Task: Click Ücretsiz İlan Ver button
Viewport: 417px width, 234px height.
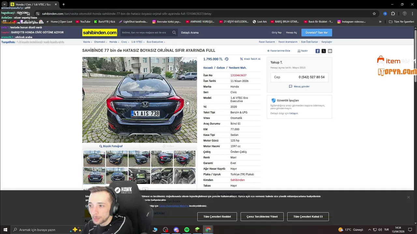Action: [317, 32]
